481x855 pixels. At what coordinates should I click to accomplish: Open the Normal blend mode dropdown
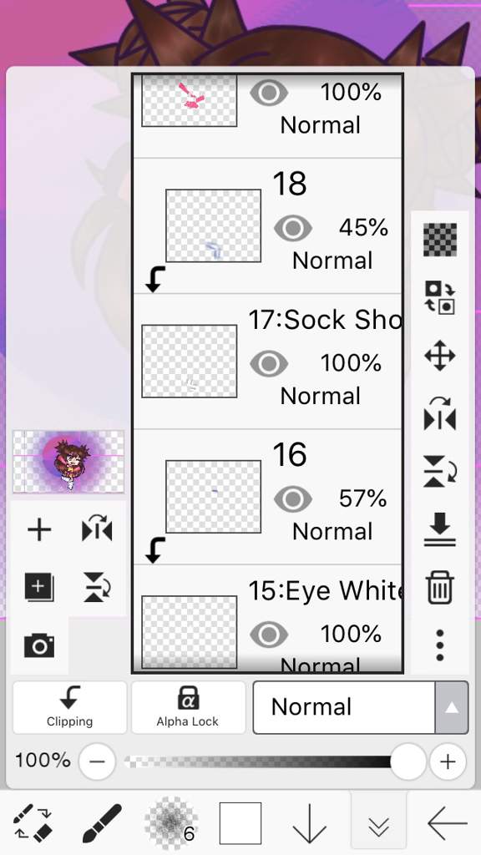(344, 707)
